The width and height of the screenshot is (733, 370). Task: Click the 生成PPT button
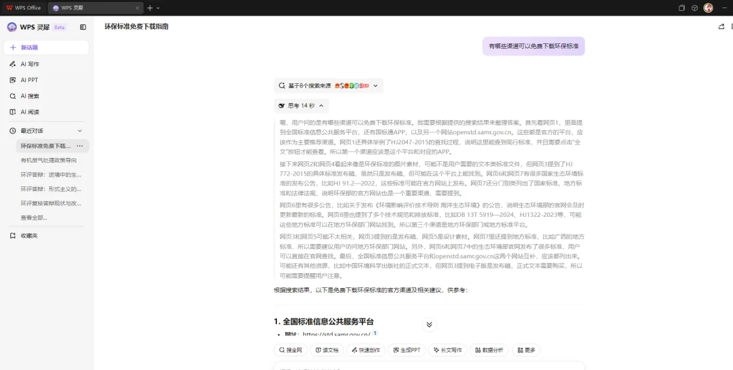pyautogui.click(x=407, y=350)
